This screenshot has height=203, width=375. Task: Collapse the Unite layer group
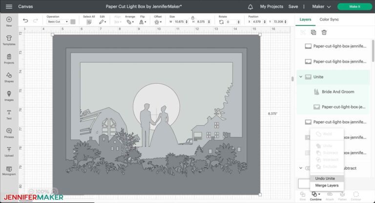tap(301, 77)
